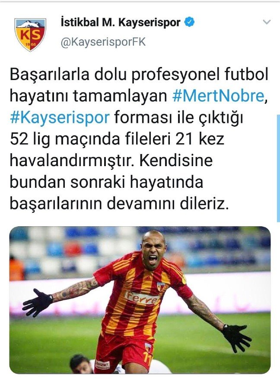Image resolution: width=280 pixels, height=379 pixels.
Task: Follow the #MertNobre hashtag
Action: 219,96
